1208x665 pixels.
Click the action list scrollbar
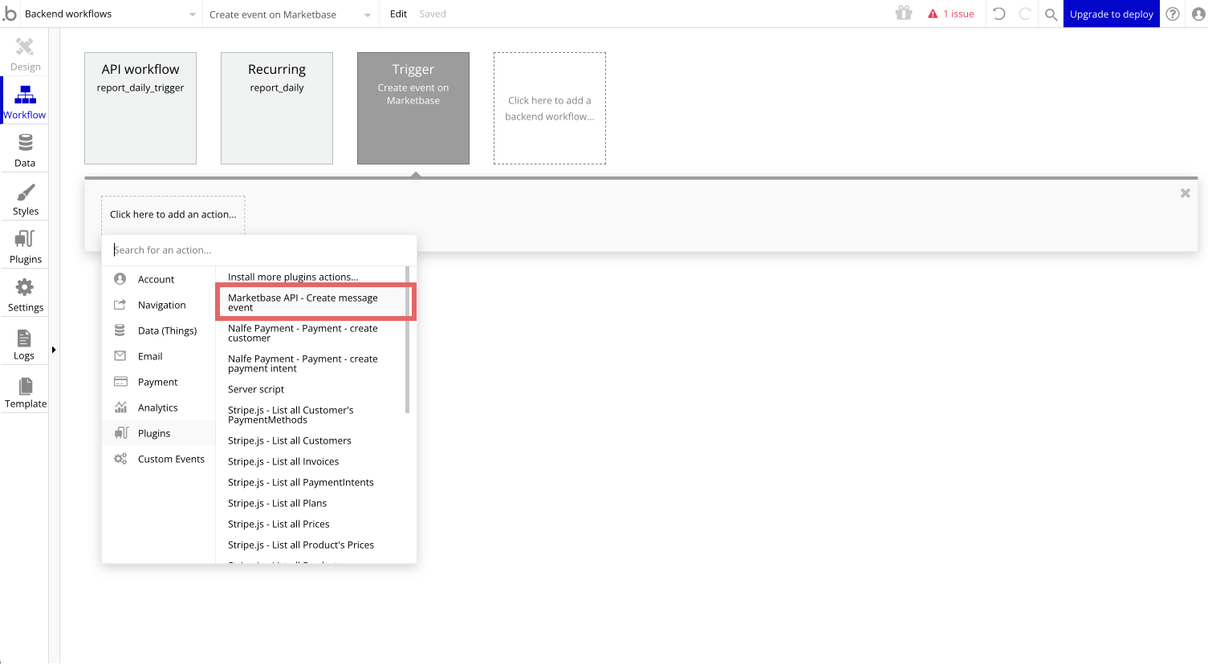click(408, 340)
